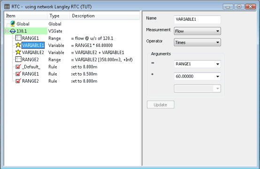Viewport: 260px width, 169px height.
Task: Open the 60.00000 argument dropdown
Action: (x=197, y=77)
